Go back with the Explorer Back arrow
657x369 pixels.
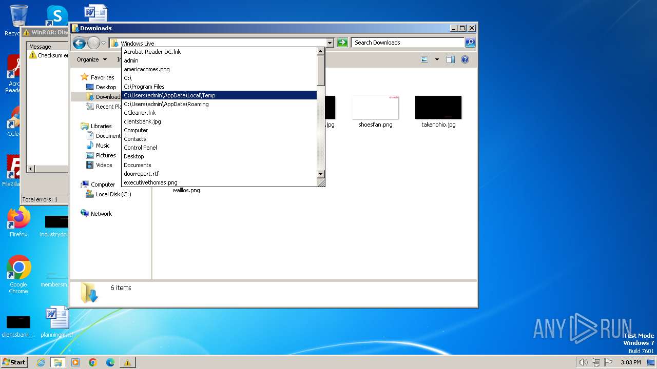(x=79, y=43)
